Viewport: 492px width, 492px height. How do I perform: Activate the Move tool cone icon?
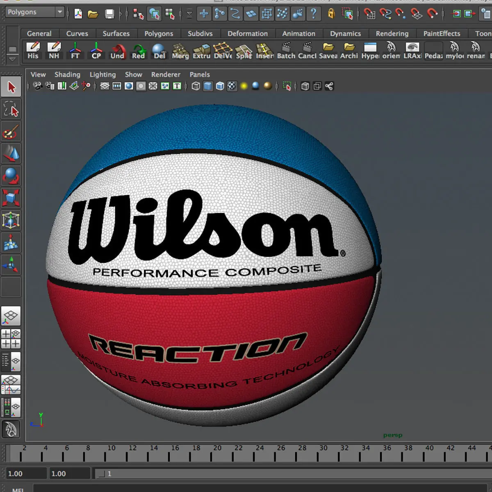coord(11,154)
